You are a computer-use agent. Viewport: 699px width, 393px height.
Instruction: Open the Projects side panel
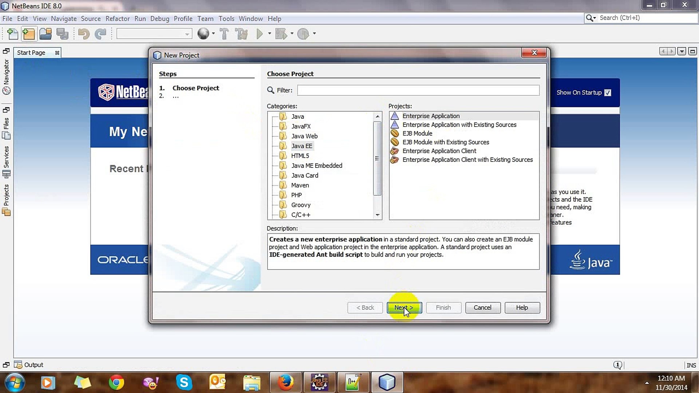6,200
